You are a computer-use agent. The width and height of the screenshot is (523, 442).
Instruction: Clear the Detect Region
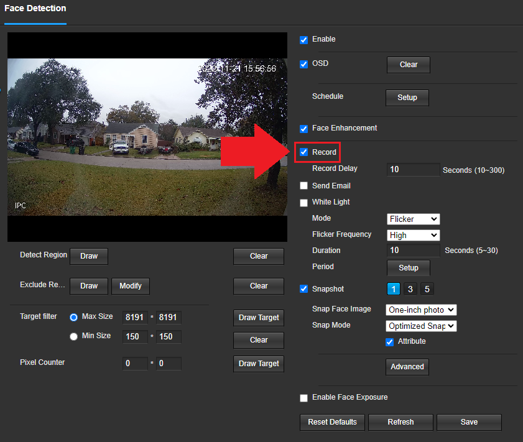(x=259, y=256)
